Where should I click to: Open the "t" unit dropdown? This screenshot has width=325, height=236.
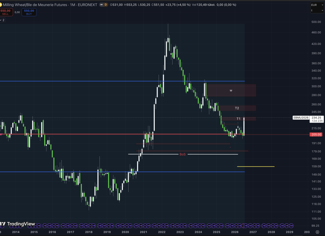317,10
